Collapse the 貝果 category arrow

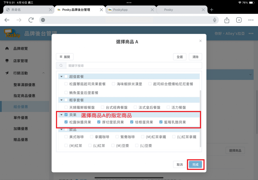61,115
